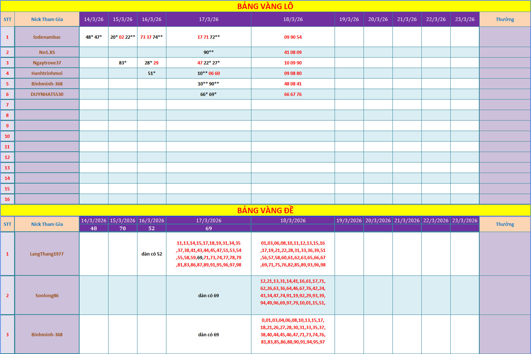Click row number 16 in STT column
The height and width of the screenshot is (354, 531).
coord(7,199)
